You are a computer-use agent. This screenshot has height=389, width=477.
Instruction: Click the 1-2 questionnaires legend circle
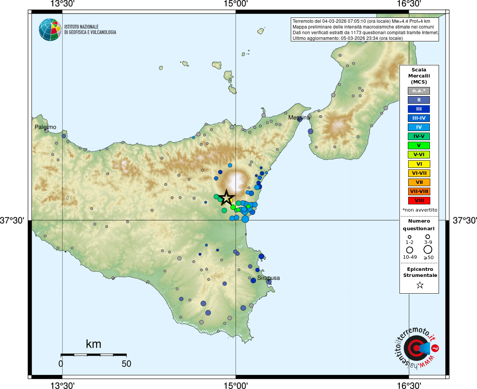pos(409,237)
